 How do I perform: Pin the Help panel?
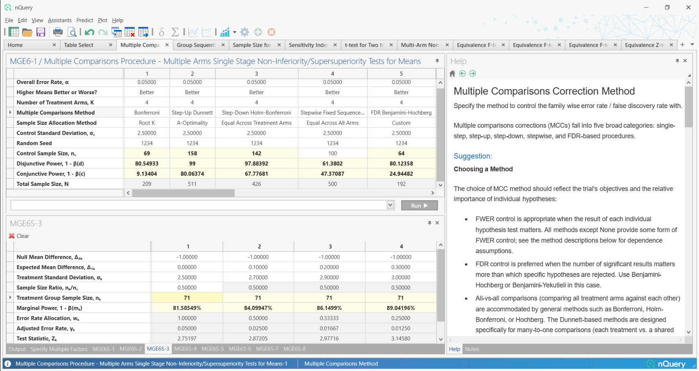677,61
